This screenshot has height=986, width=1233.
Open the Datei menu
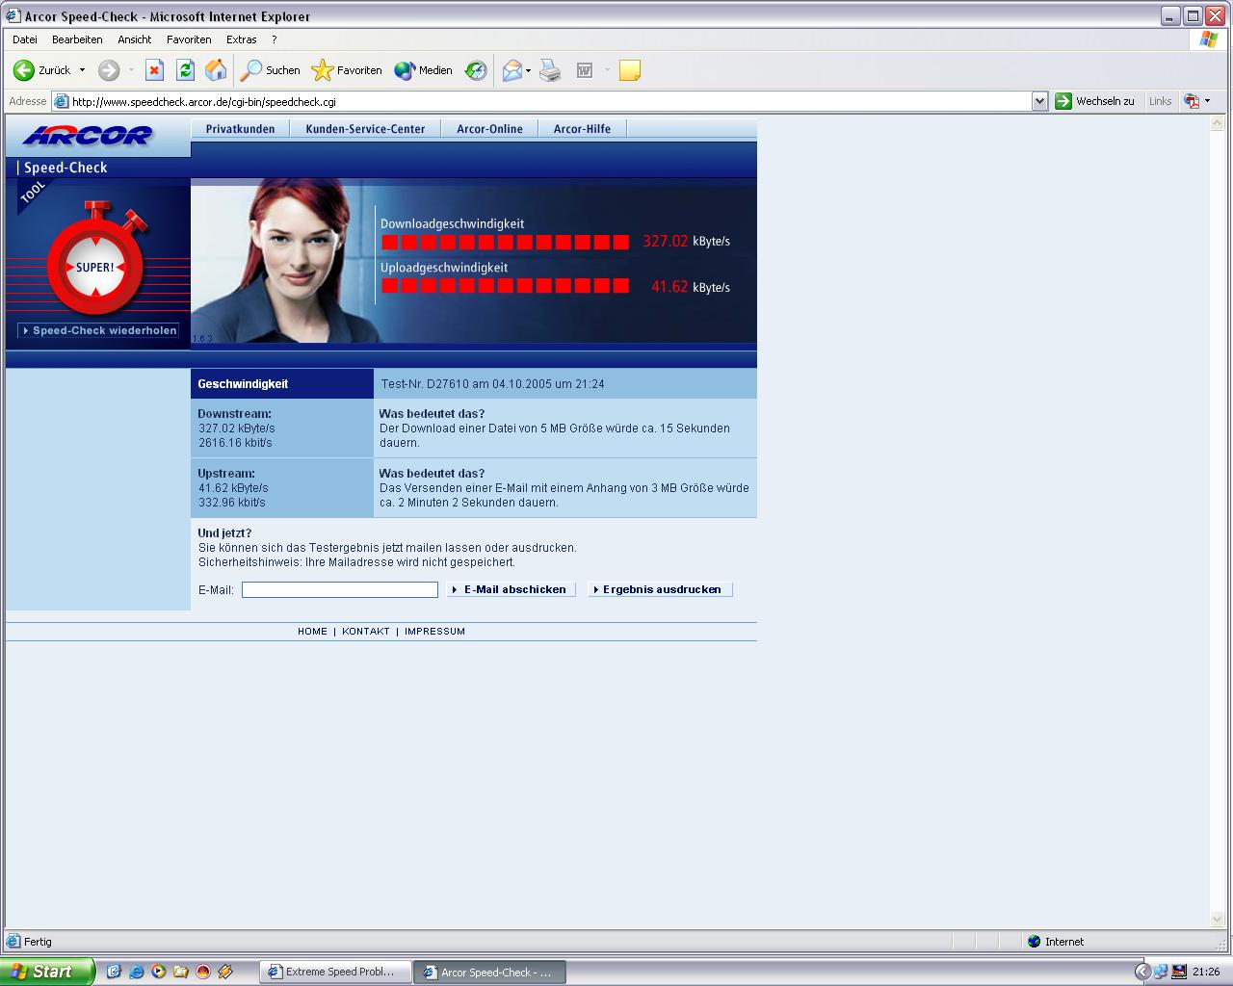[x=25, y=39]
